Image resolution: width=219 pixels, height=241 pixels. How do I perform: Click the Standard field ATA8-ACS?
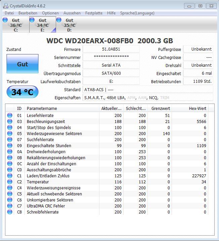[x=148, y=89]
